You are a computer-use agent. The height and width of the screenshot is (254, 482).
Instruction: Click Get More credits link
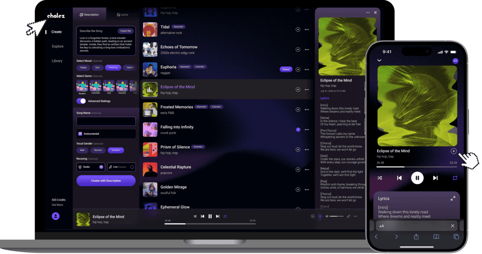click(57, 205)
